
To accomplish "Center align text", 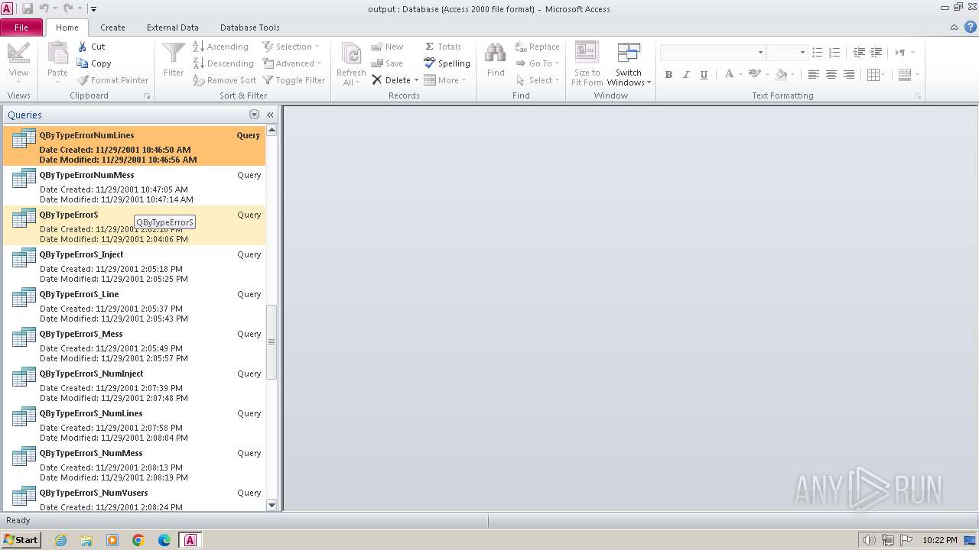I will [831, 74].
